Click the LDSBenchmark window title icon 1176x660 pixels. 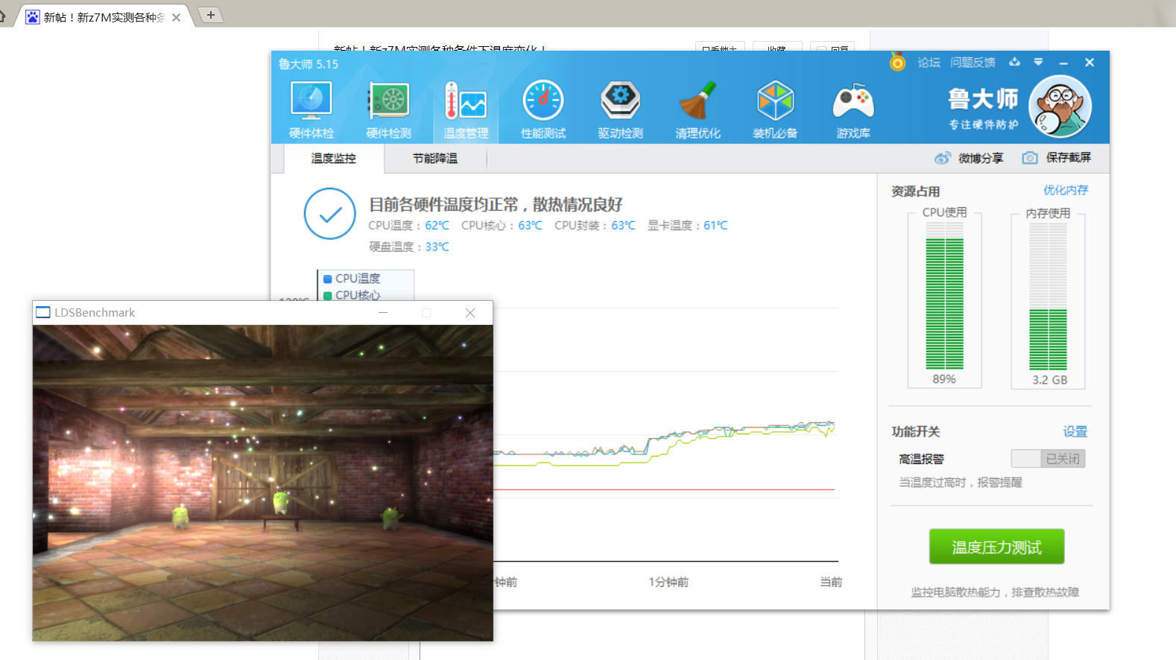click(x=43, y=313)
